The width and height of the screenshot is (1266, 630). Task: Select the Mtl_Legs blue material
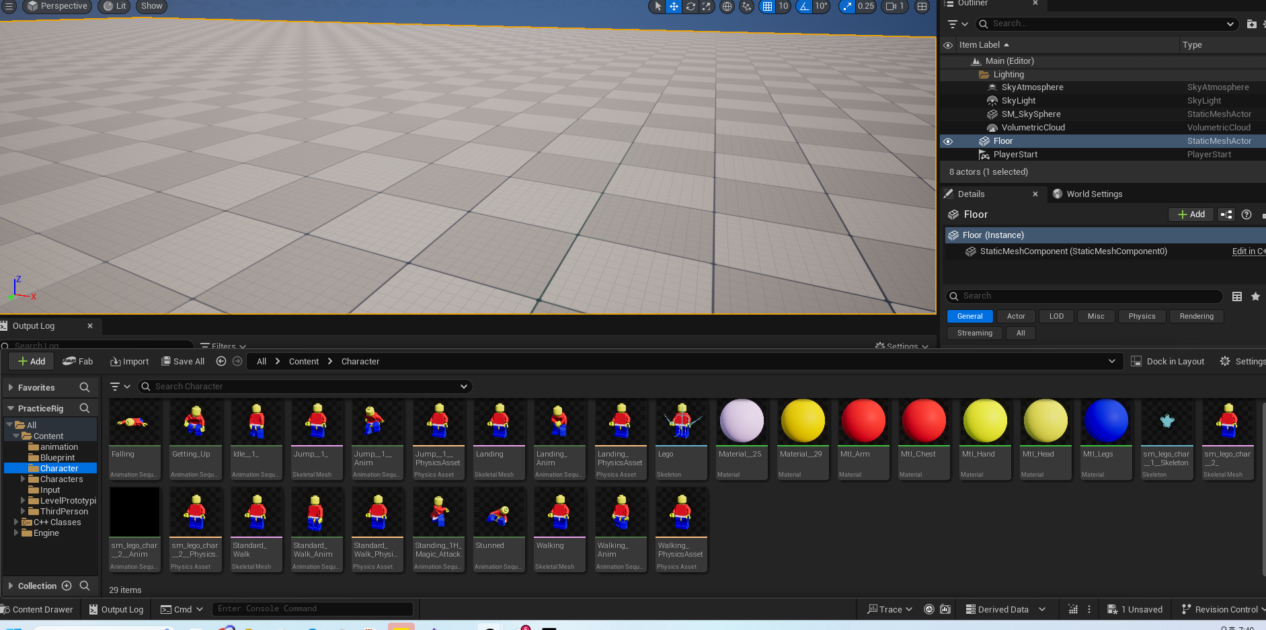1105,440
